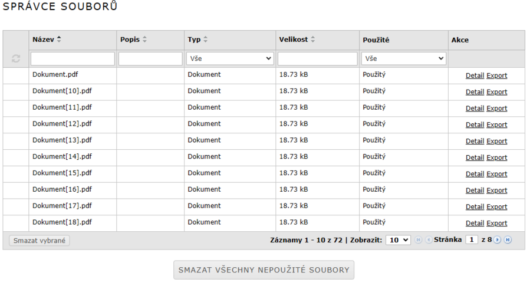Click Smazat všechny nepoužité soubory button
Viewport: 530px width, 289px height.
pos(264,270)
